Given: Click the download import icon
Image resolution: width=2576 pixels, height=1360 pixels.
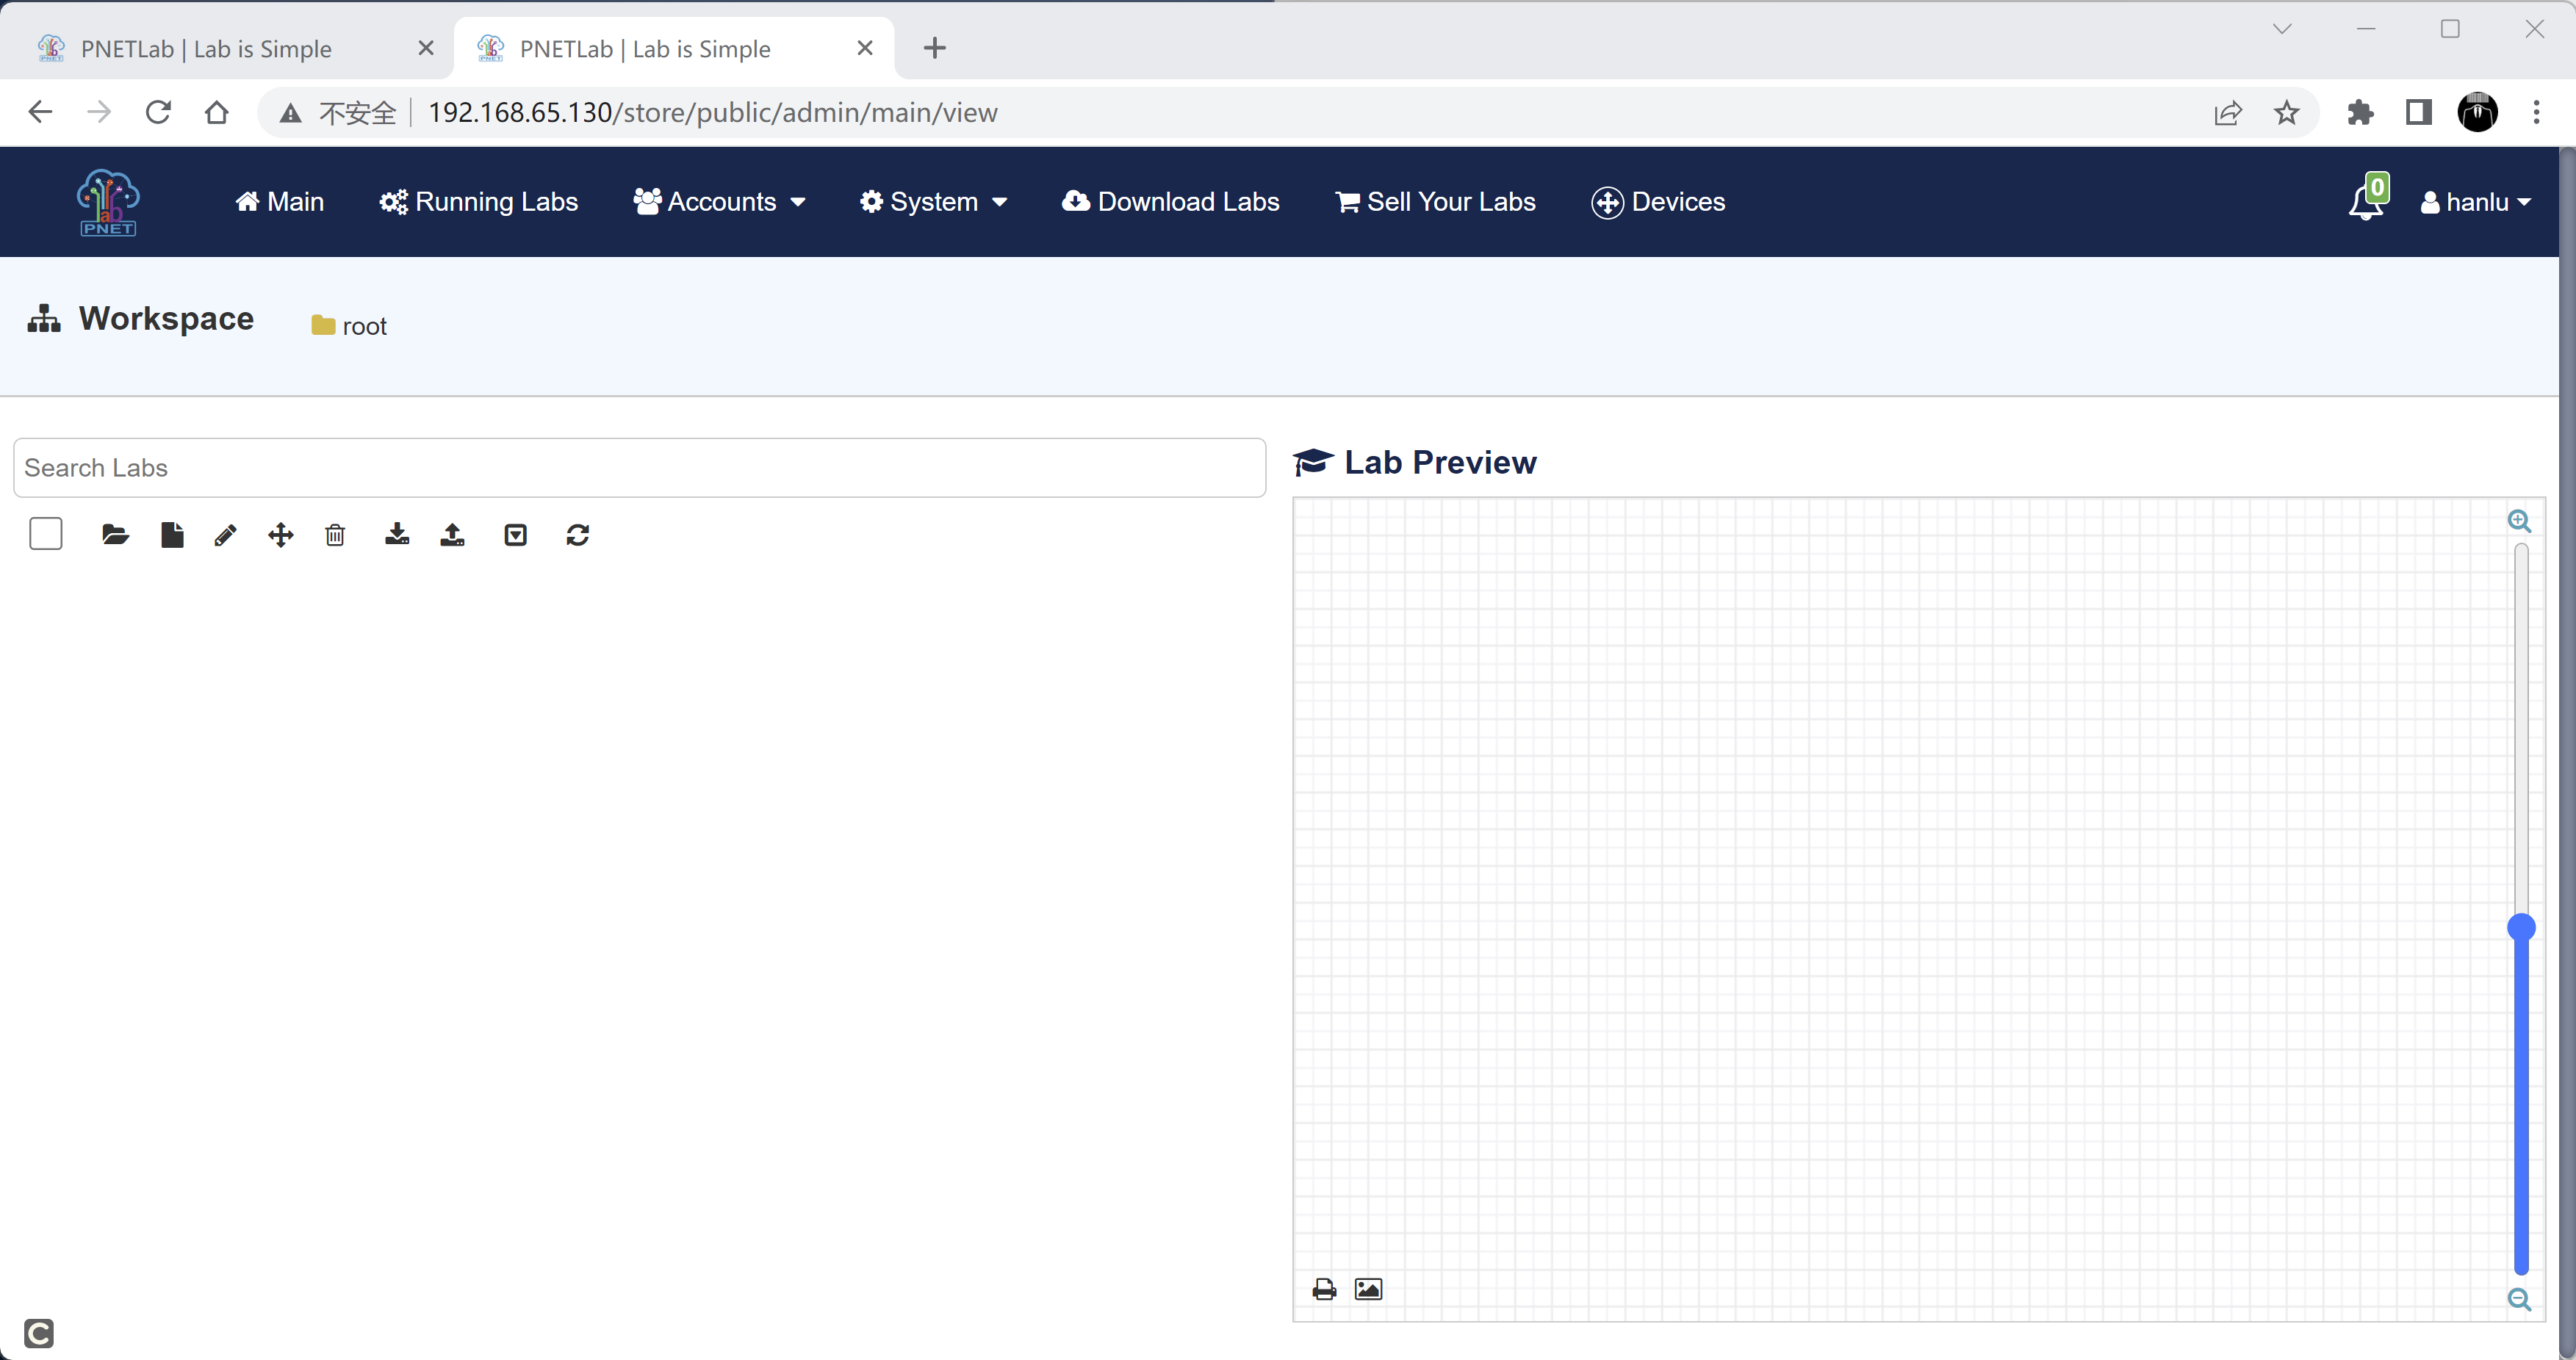Looking at the screenshot, I should click(x=397, y=535).
